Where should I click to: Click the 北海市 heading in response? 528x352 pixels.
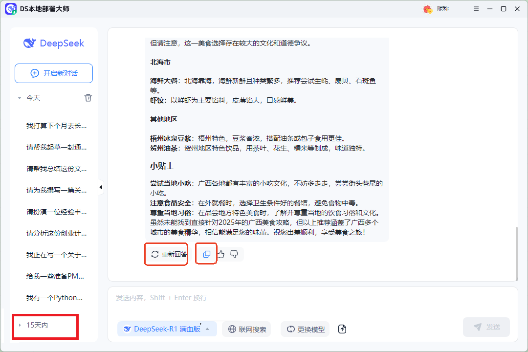point(160,62)
